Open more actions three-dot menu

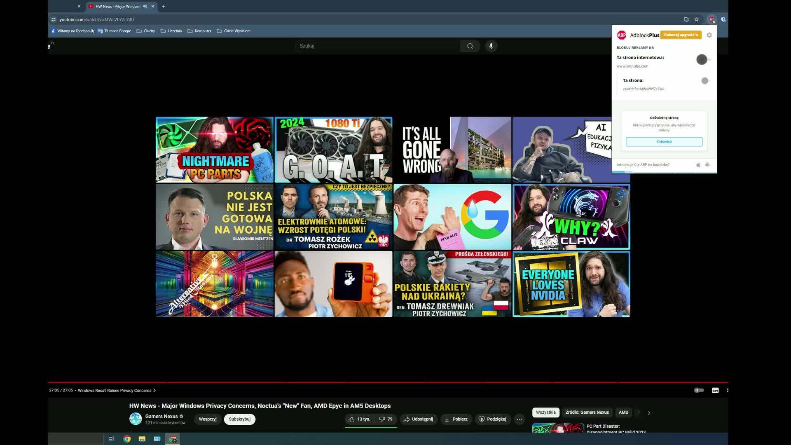[519, 419]
